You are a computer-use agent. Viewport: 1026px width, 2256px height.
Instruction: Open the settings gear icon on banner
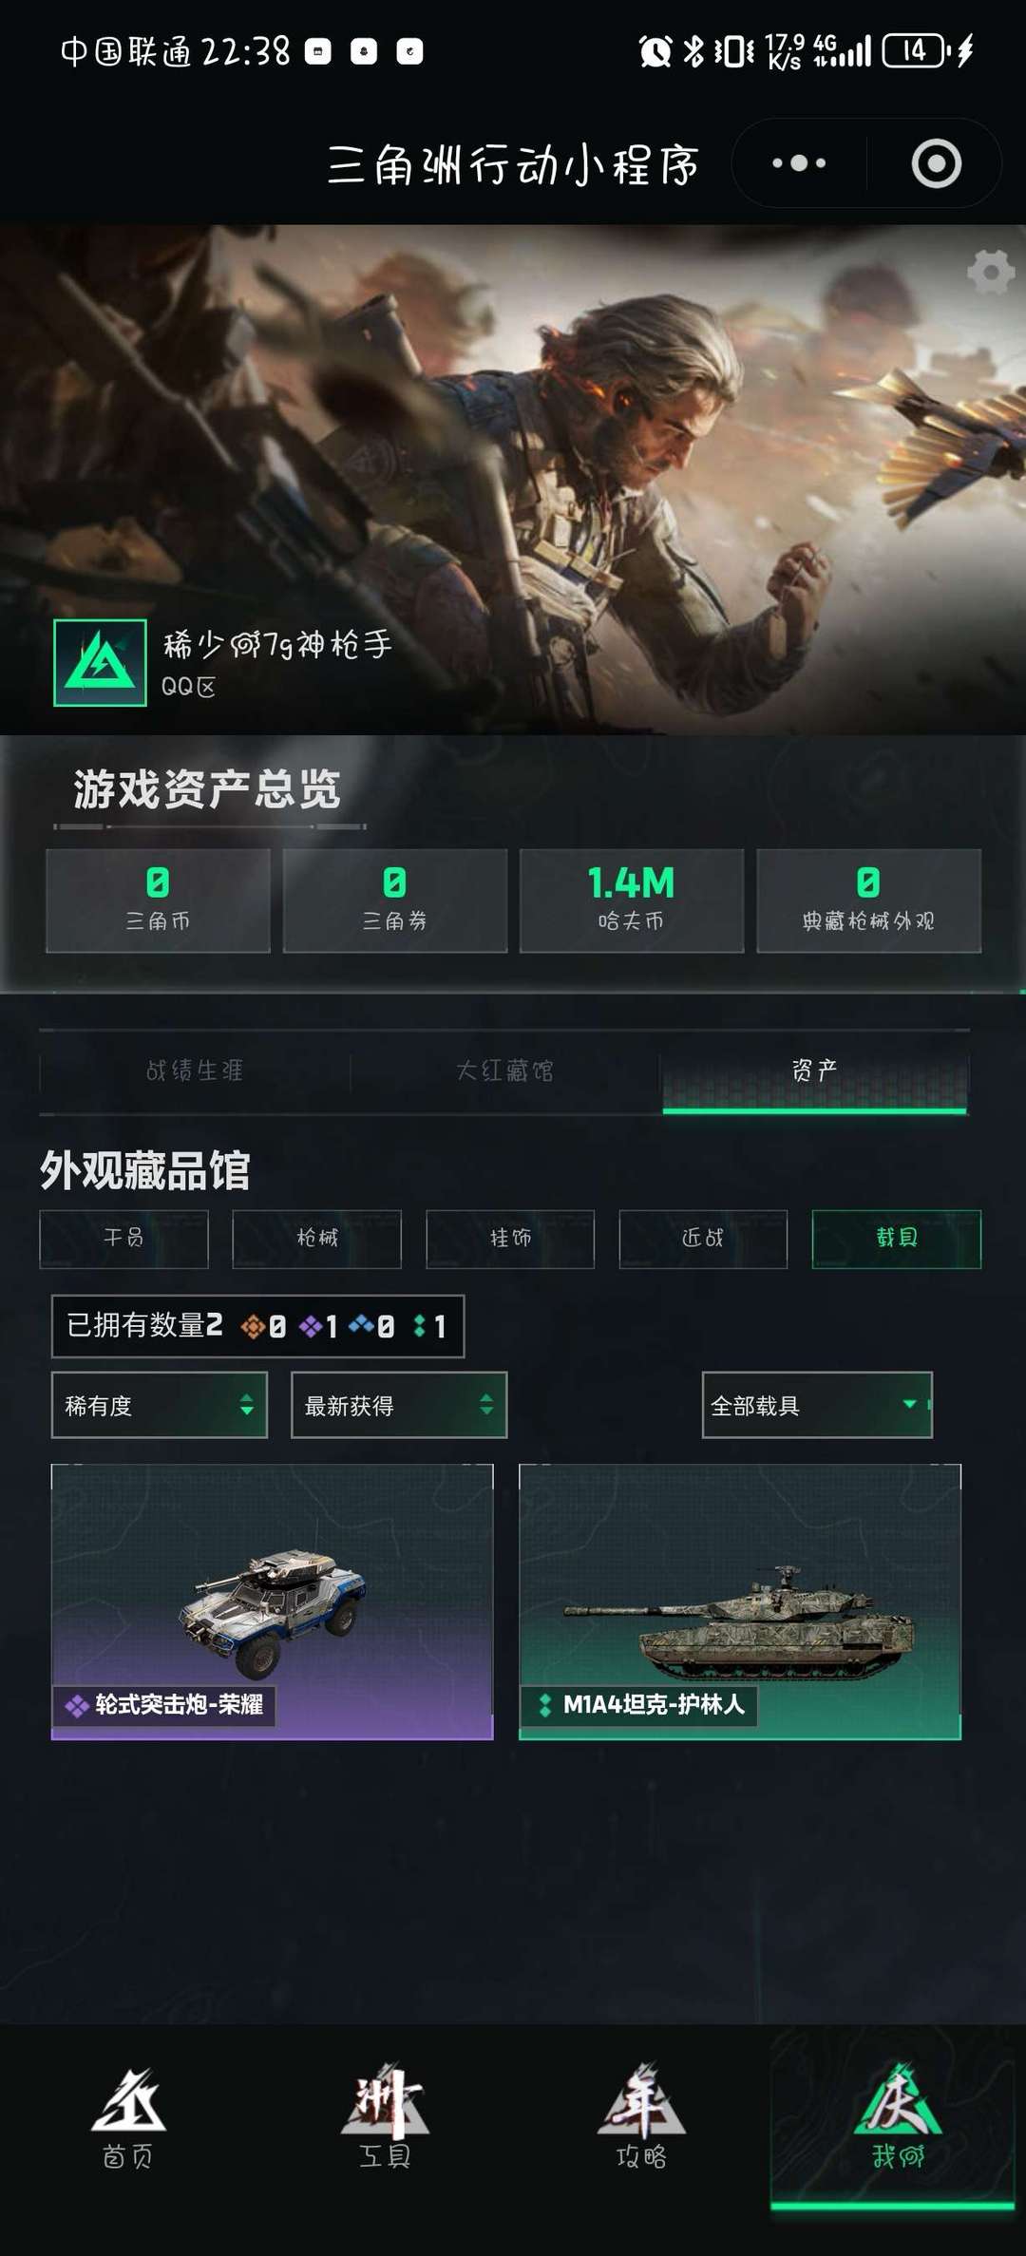click(990, 273)
